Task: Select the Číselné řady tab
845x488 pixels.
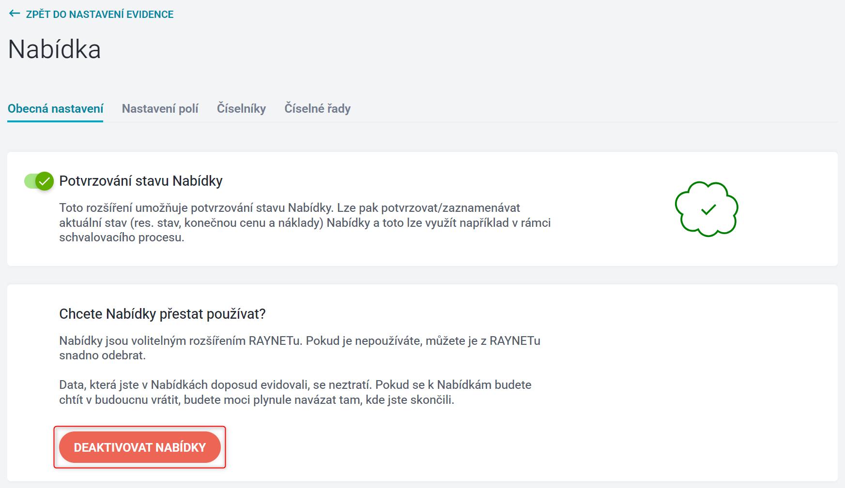Action: pos(317,108)
